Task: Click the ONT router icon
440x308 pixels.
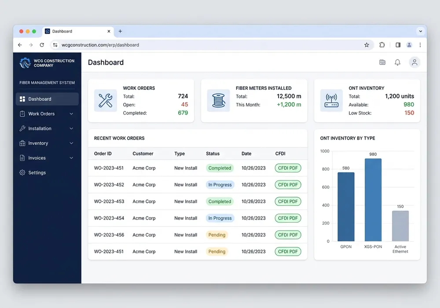Action: [x=331, y=100]
